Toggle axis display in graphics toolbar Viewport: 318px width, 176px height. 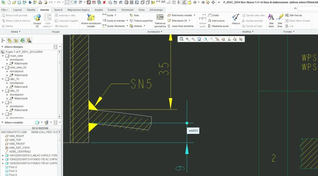[229, 39]
